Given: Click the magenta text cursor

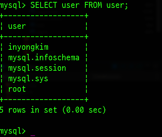Looking at the screenshot, I should pos(33,136).
